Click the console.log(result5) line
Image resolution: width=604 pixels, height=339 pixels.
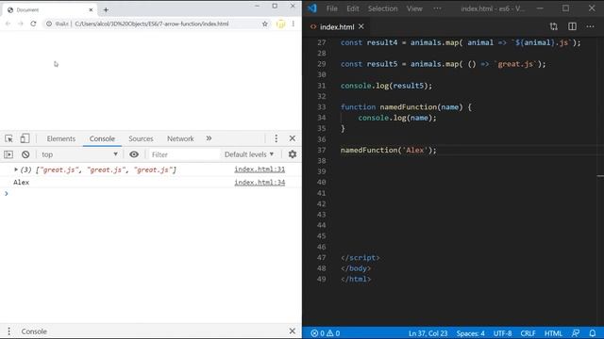(386, 86)
